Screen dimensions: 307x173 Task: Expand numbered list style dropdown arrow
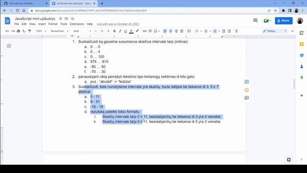[219, 31]
